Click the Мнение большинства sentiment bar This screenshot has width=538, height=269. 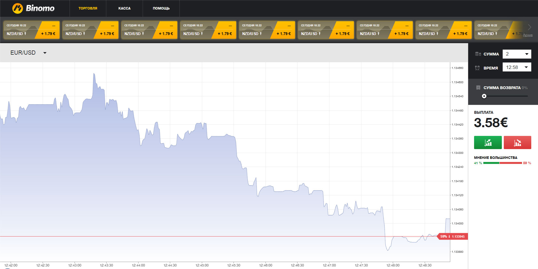(502, 163)
